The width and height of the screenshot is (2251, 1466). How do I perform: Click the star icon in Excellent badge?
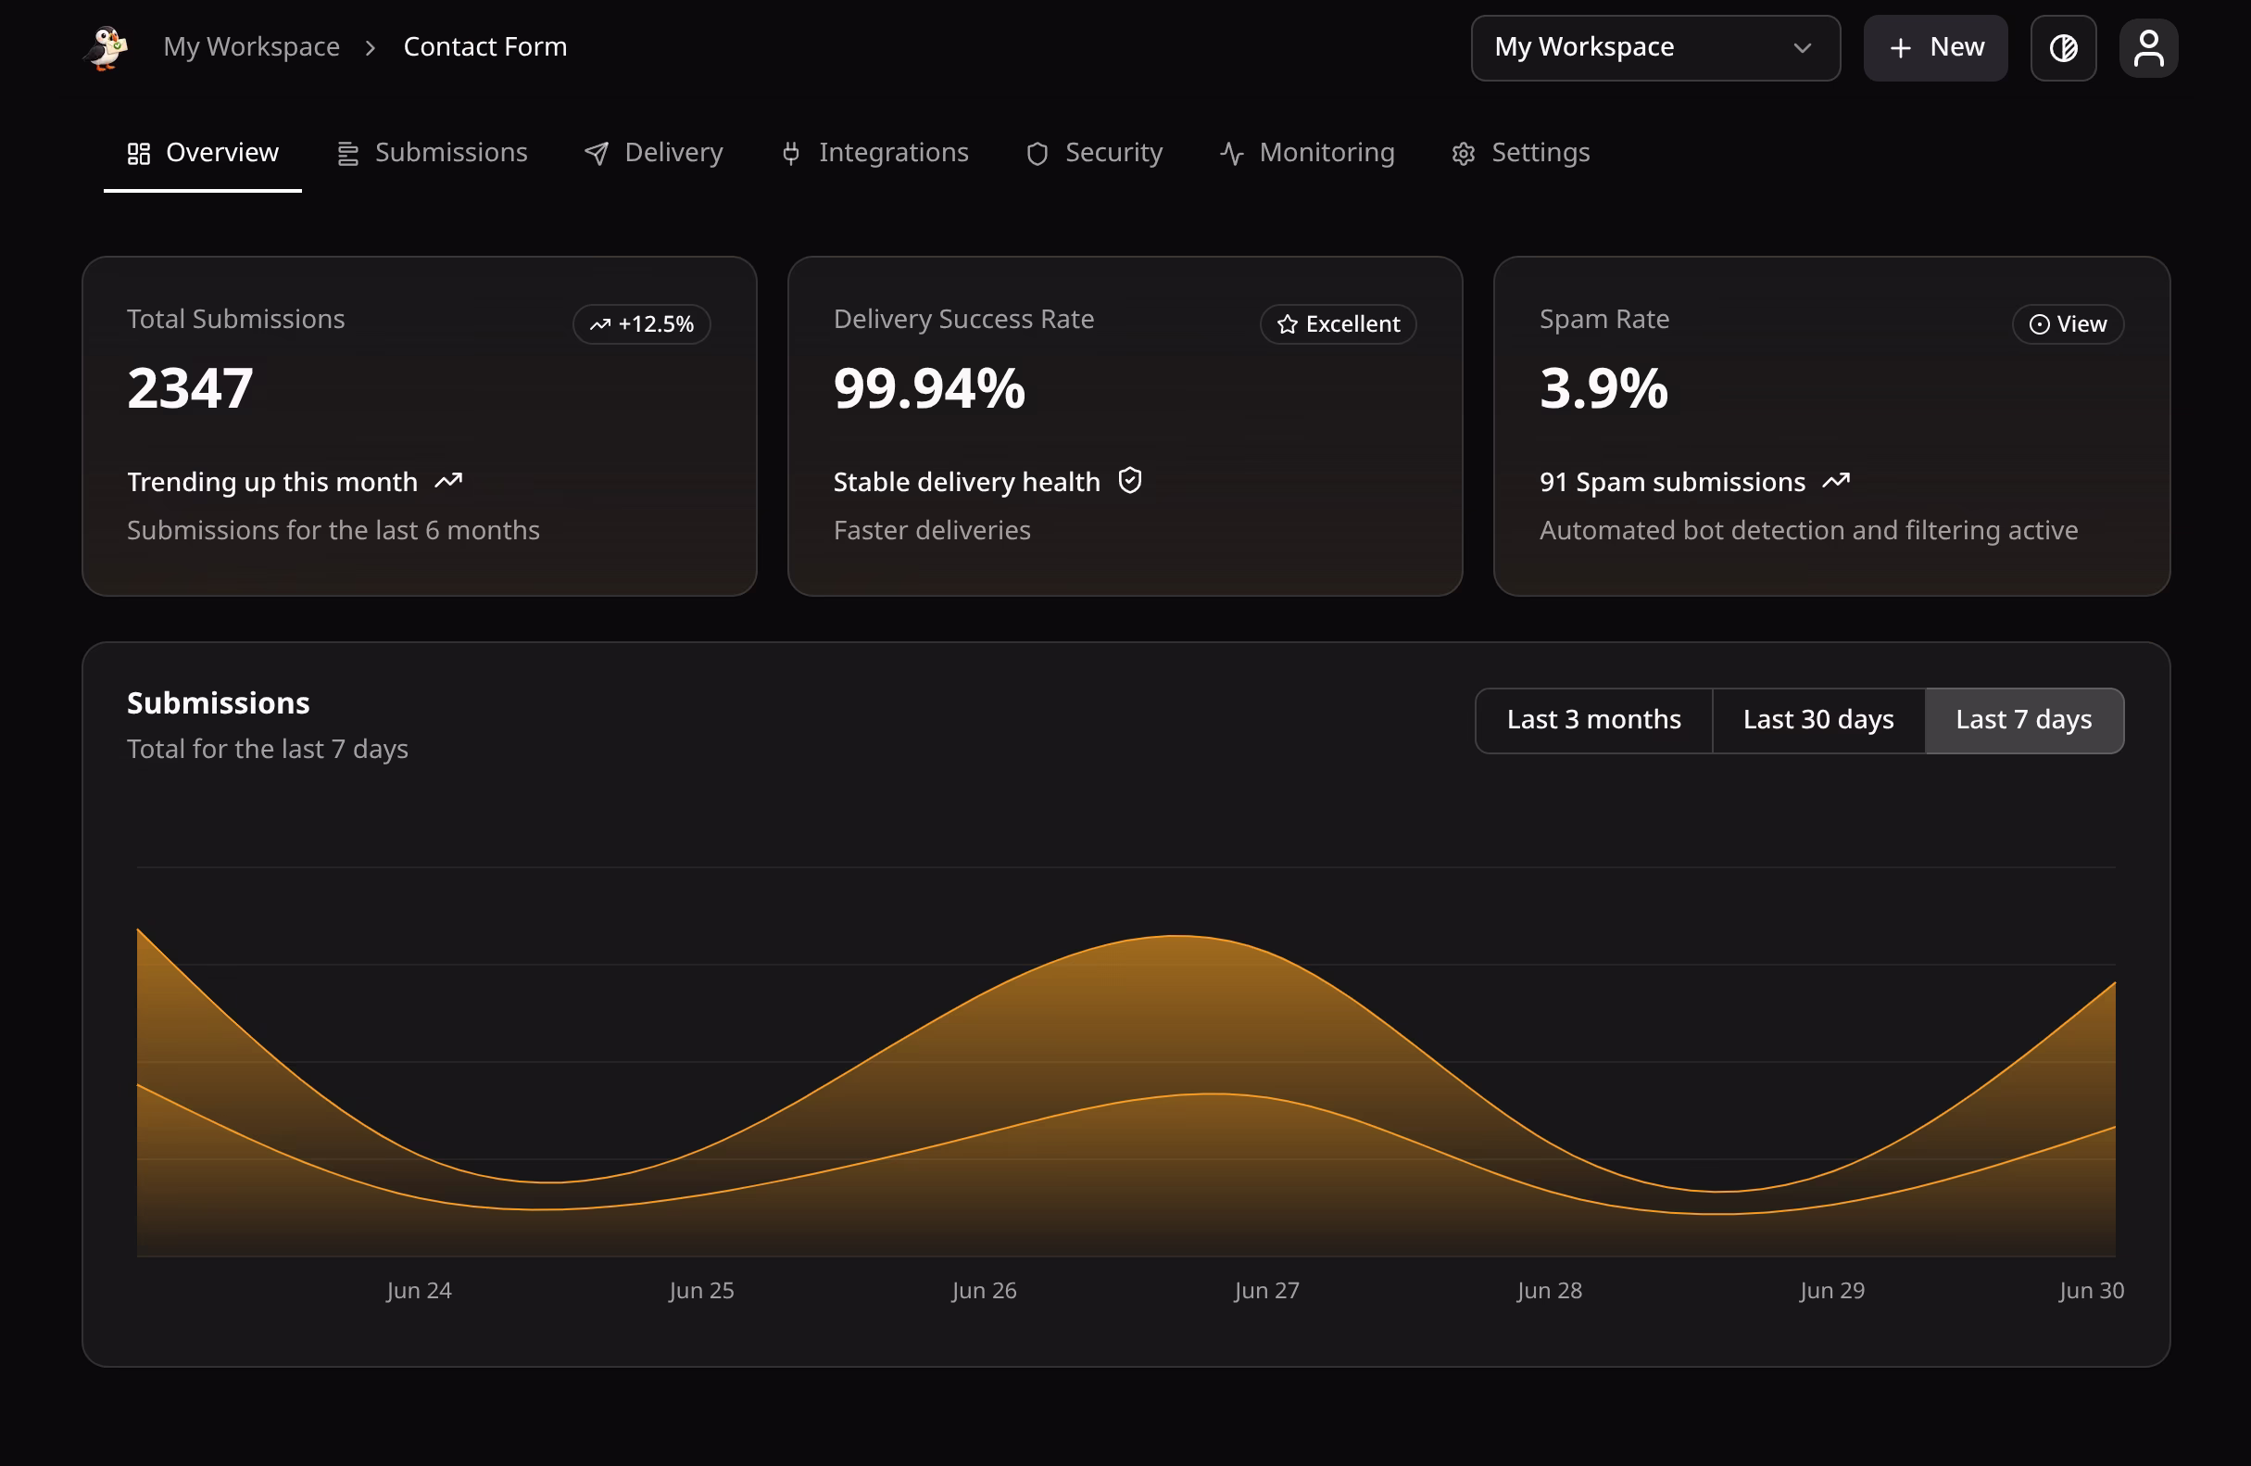point(1287,324)
